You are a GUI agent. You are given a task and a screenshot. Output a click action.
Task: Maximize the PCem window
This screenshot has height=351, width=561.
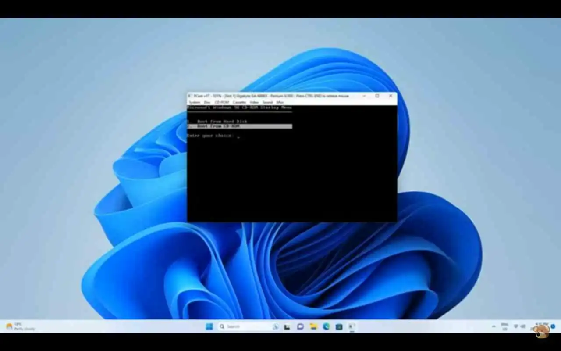point(377,96)
